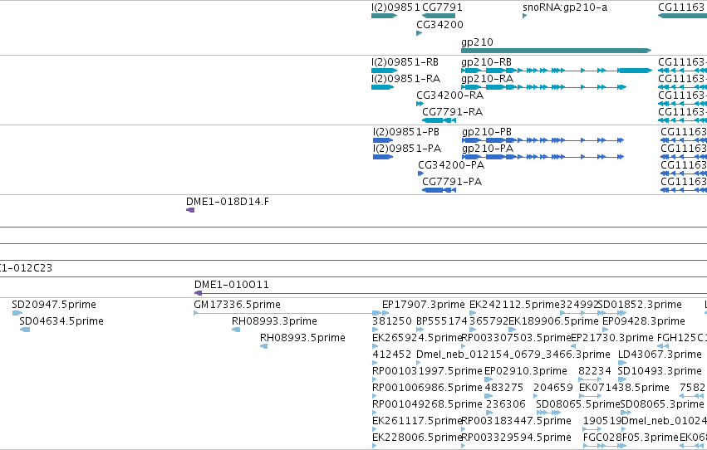Click the 381250 feature arrow
Image resolution: width=707 pixels, height=450 pixels.
[376, 330]
